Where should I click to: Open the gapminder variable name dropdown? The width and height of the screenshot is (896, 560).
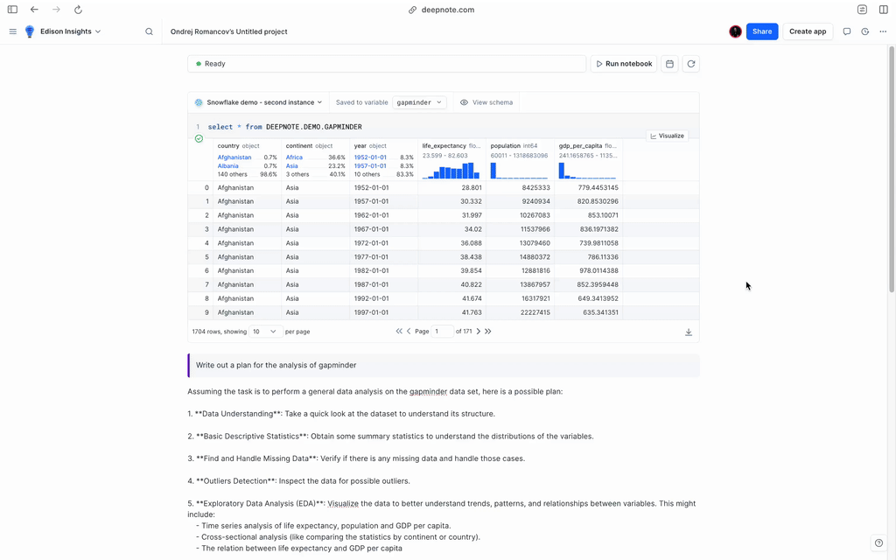point(419,102)
